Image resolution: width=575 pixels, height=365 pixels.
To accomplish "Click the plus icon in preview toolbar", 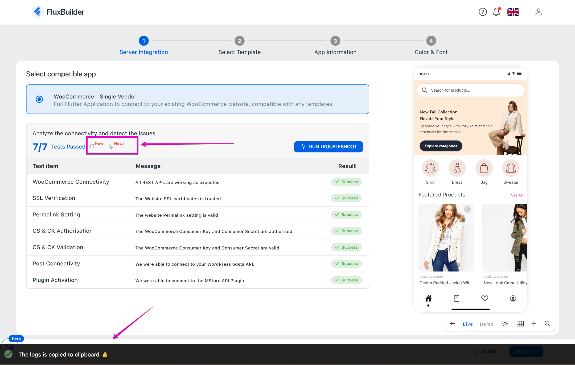I will pyautogui.click(x=534, y=324).
